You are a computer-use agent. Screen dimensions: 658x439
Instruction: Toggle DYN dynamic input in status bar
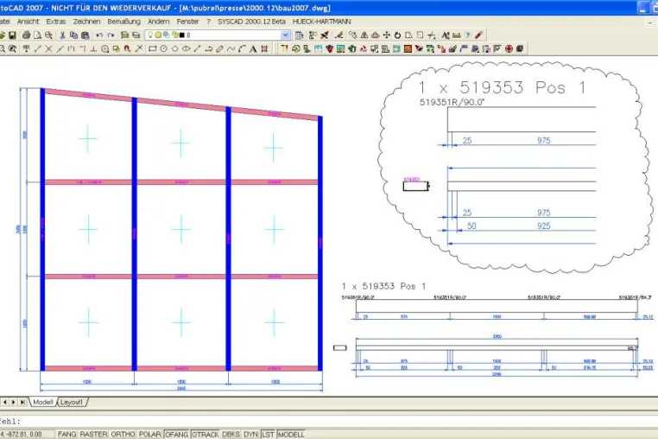pyautogui.click(x=250, y=434)
